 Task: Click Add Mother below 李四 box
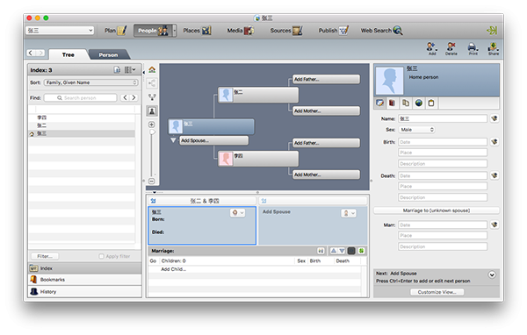click(x=326, y=175)
